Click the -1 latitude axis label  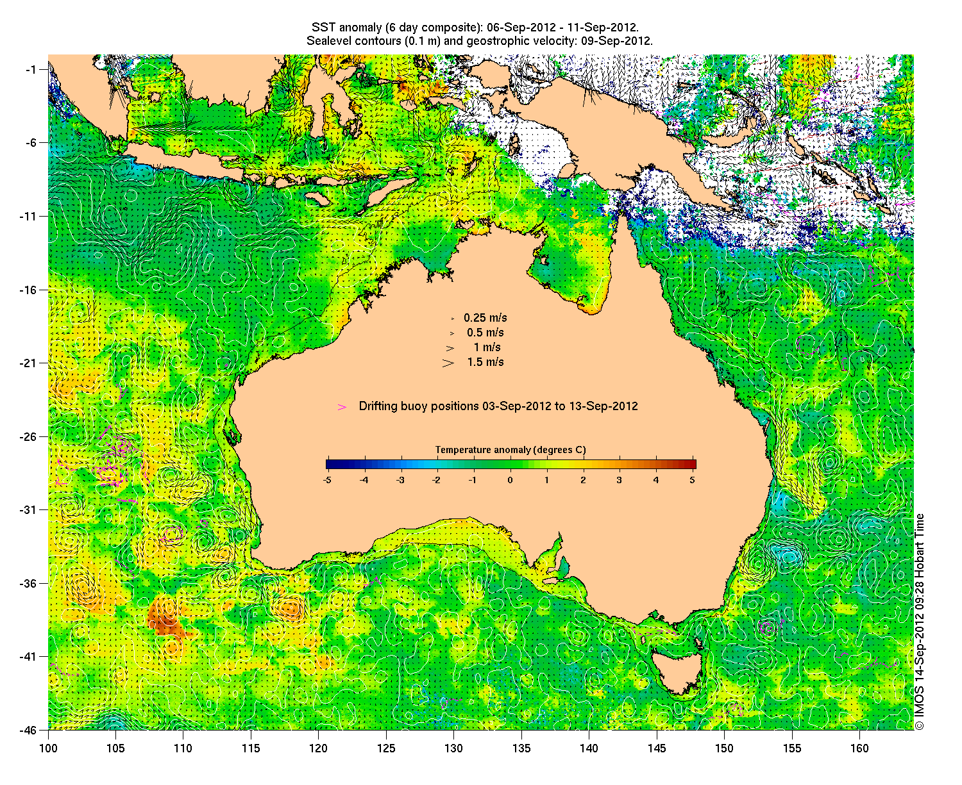(31, 69)
